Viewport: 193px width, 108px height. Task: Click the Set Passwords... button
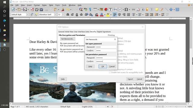pos(68,39)
